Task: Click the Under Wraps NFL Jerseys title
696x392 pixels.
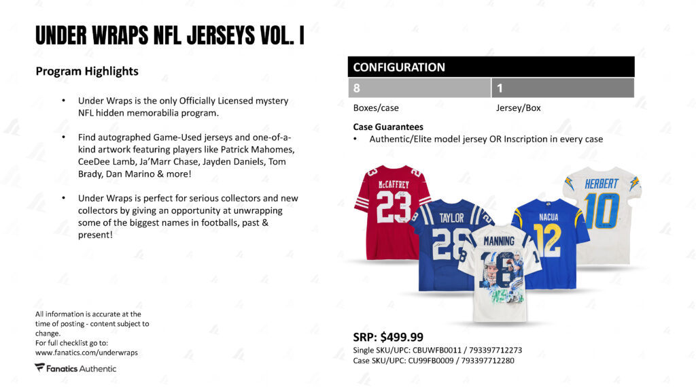Action: 169,35
